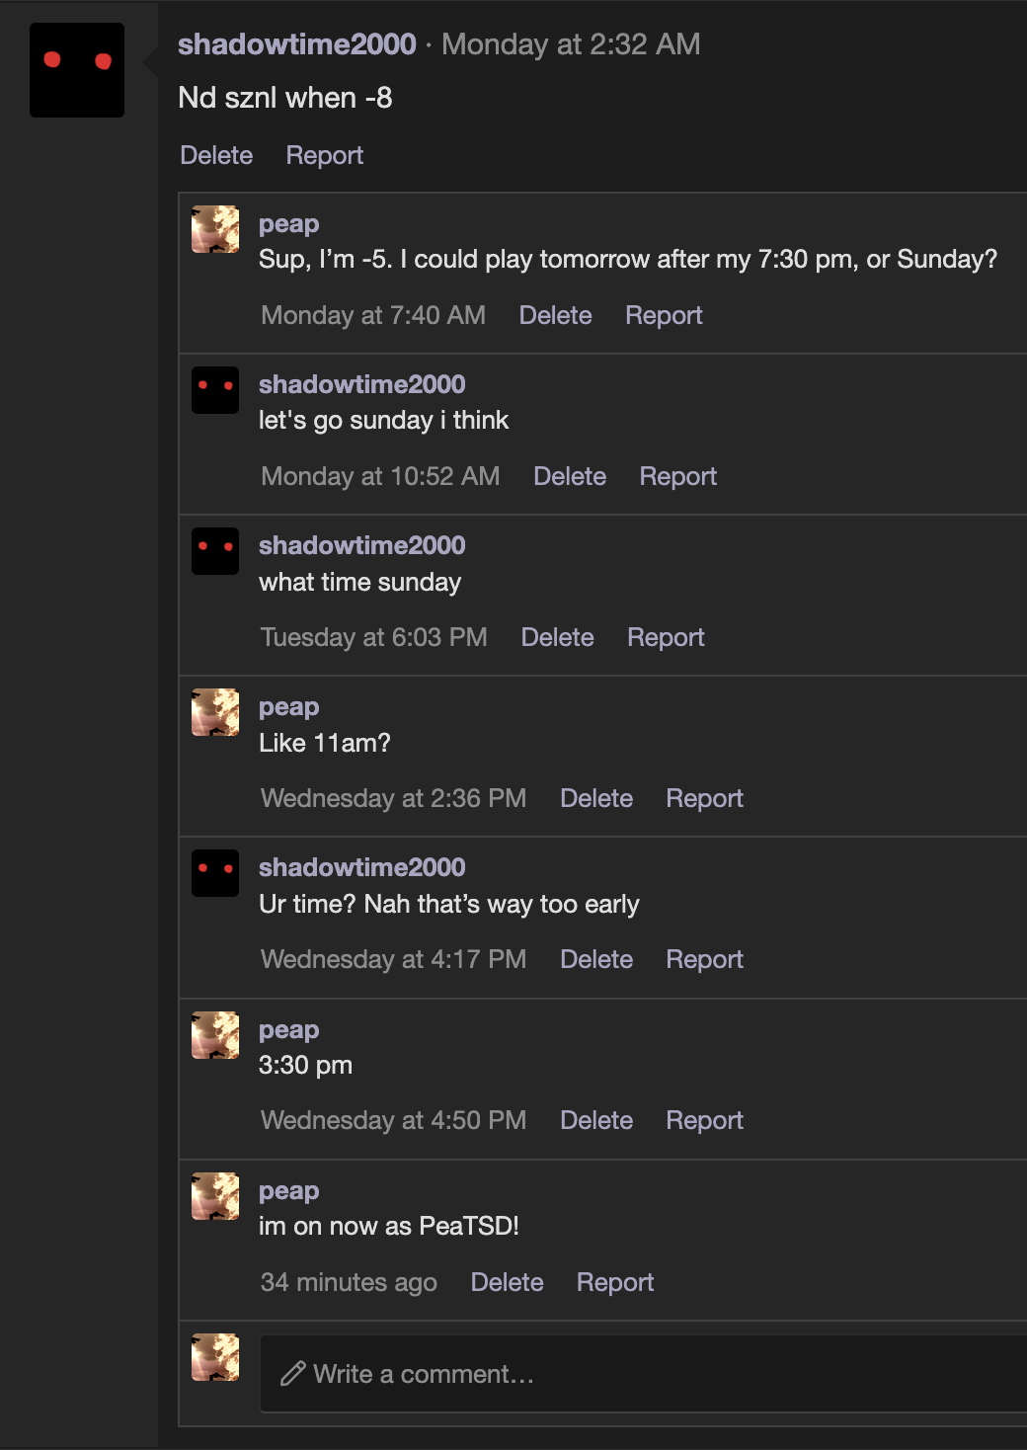The width and height of the screenshot is (1027, 1450).
Task: Delete the 'im on now as PeaTSD!' reply
Action: click(x=507, y=1282)
